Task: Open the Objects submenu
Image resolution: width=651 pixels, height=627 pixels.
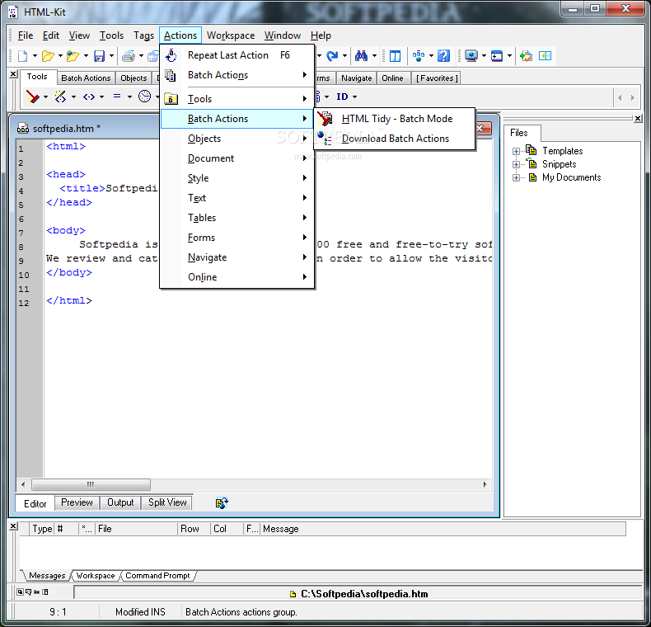Action: tap(237, 139)
